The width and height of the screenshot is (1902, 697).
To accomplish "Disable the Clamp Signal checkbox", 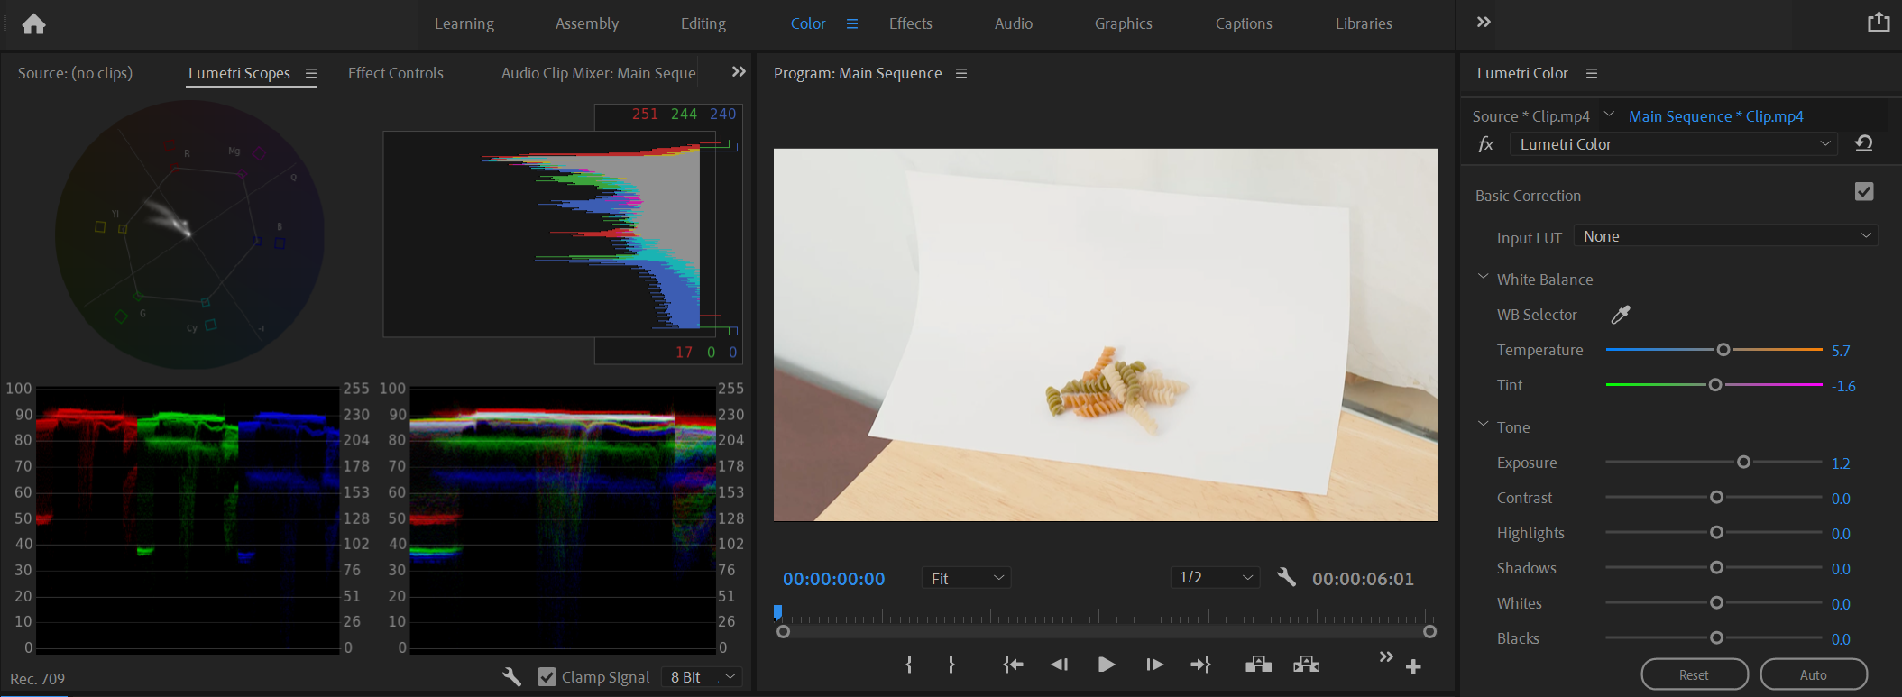I will click(x=547, y=676).
